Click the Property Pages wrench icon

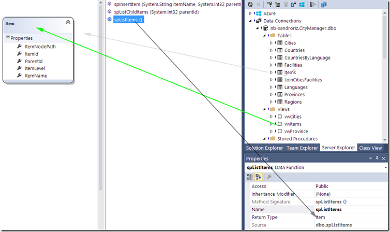point(269,177)
